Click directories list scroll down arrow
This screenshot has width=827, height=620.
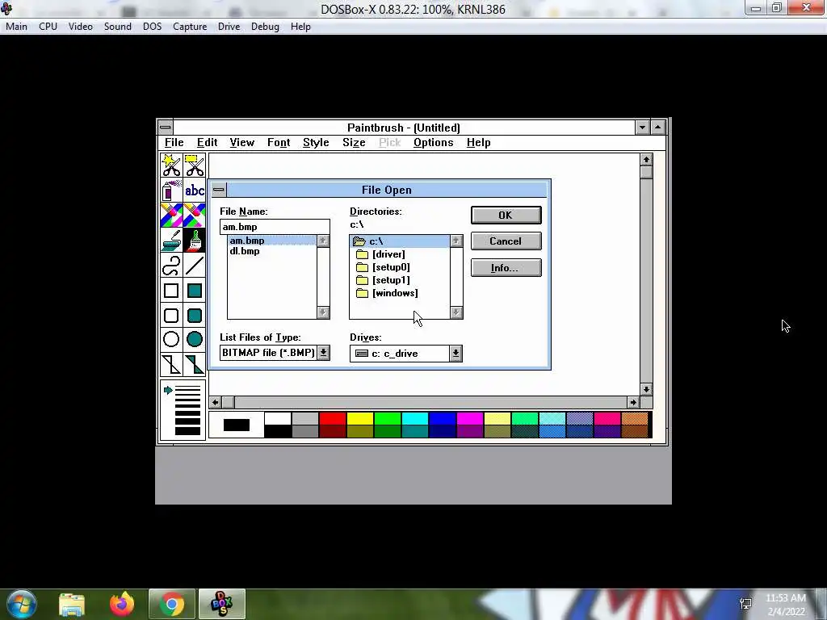[456, 312]
